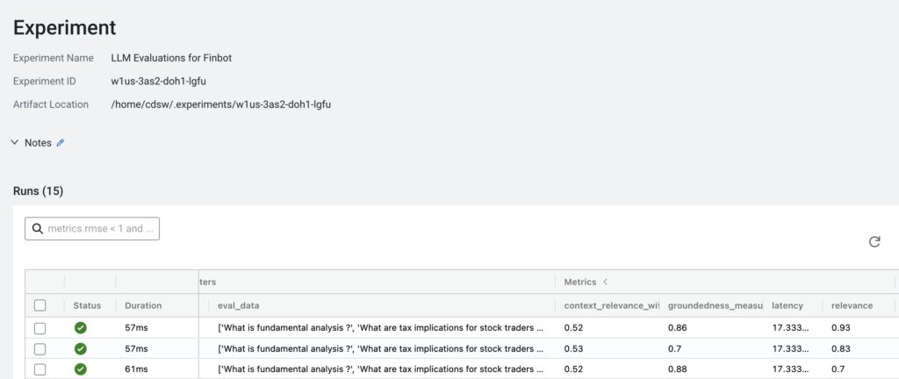Select the run lasting 61ms
This screenshot has height=379, width=899.
tap(40, 368)
